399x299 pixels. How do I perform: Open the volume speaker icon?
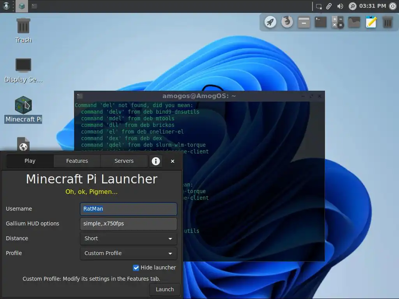340,6
